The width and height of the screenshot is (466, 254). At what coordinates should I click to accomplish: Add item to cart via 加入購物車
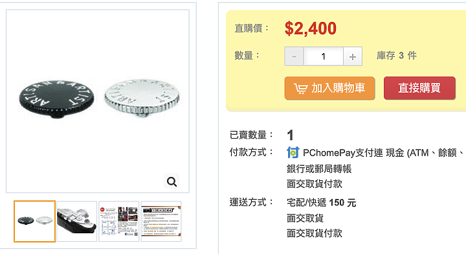pyautogui.click(x=329, y=88)
